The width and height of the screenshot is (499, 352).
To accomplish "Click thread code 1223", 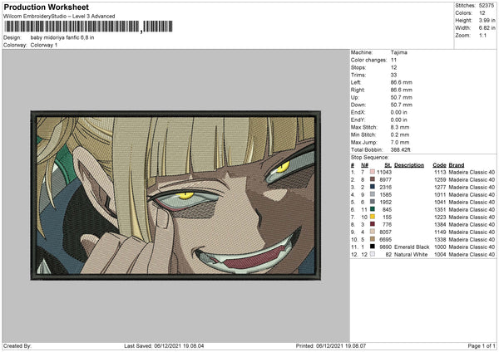I will click(x=440, y=217).
